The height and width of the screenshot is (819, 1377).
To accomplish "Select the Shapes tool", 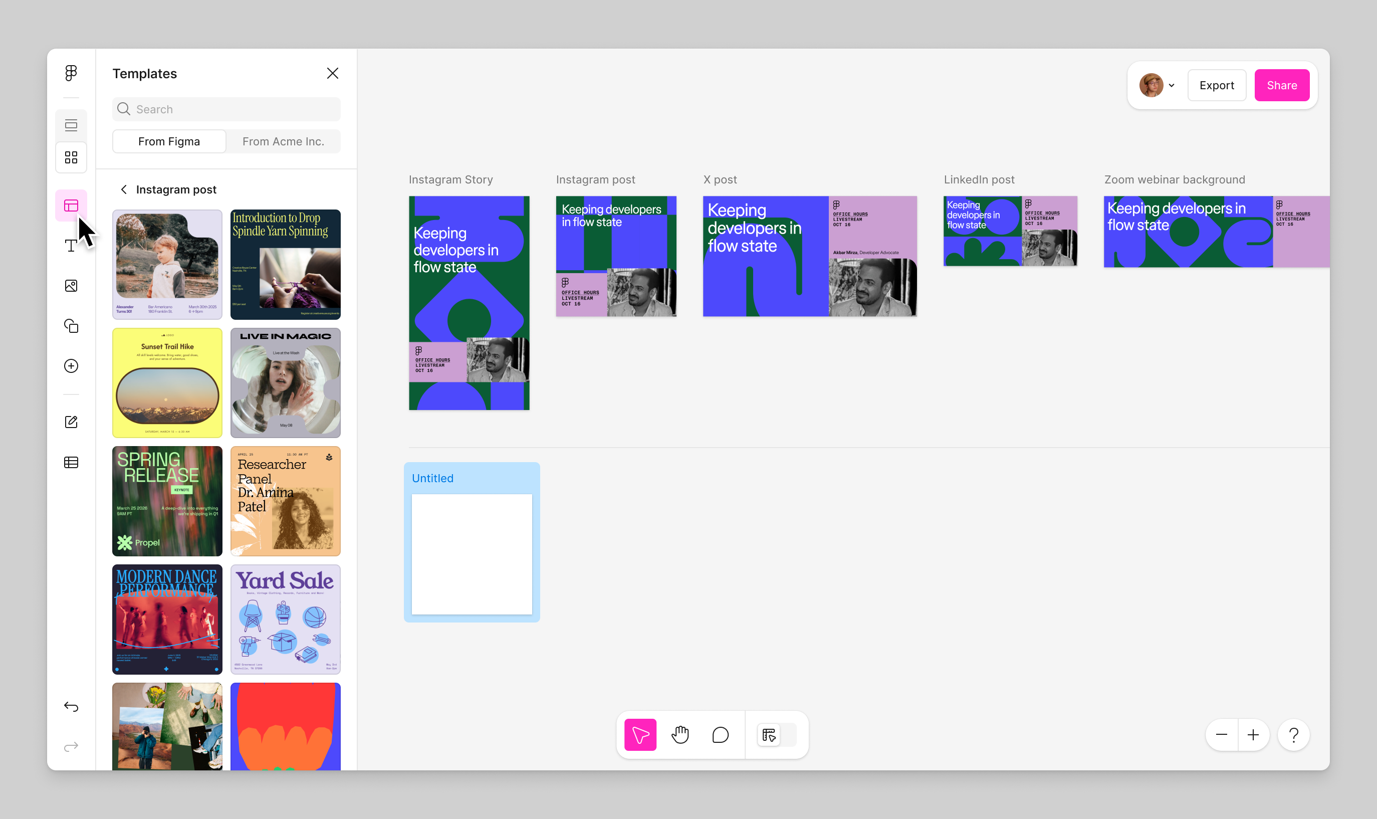I will pyautogui.click(x=71, y=326).
